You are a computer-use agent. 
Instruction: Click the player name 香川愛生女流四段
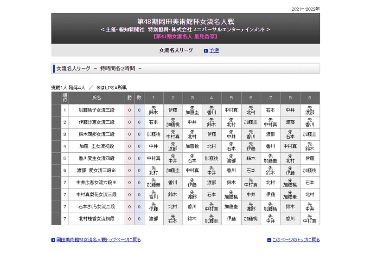tap(96, 158)
